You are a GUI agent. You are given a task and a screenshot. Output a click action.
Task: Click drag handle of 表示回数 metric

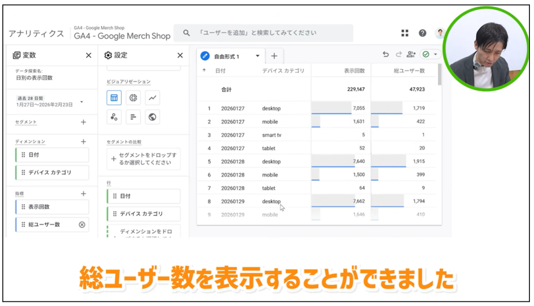[23, 207]
